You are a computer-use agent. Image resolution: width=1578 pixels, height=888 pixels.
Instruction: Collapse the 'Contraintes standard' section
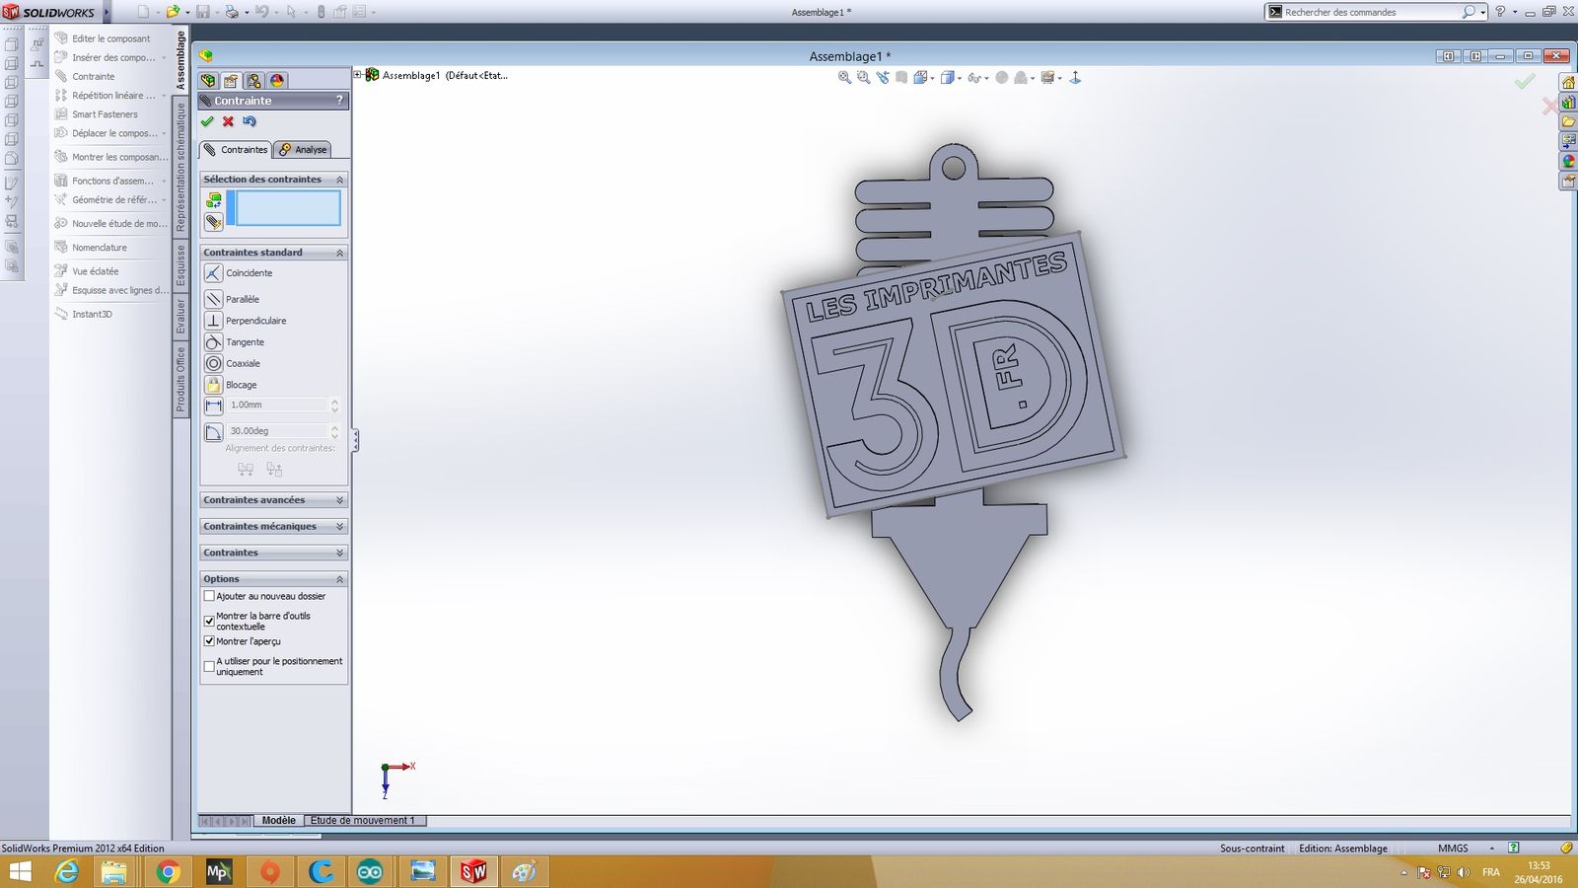(339, 253)
